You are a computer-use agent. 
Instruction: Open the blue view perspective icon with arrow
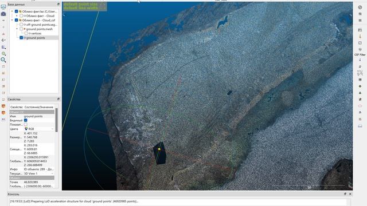[x=3, y=47]
